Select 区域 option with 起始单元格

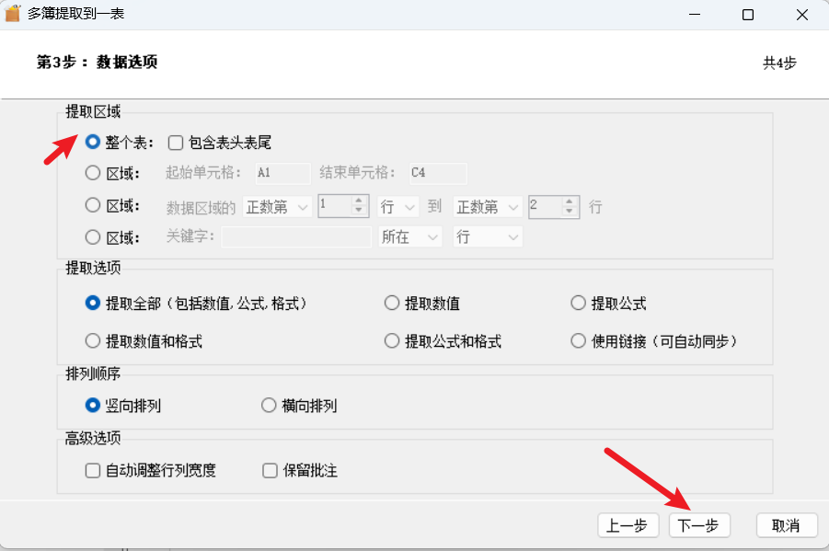(92, 173)
